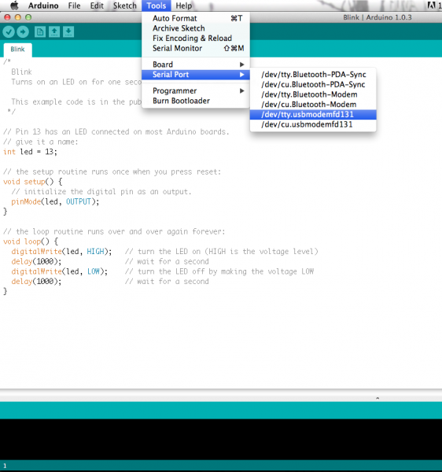The image size is (442, 472).
Task: Choose Archive Sketch menu item
Action: [x=196, y=28]
